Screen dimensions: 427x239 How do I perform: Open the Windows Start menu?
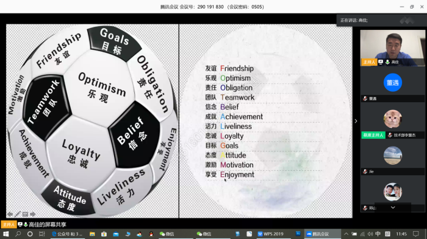click(5, 234)
